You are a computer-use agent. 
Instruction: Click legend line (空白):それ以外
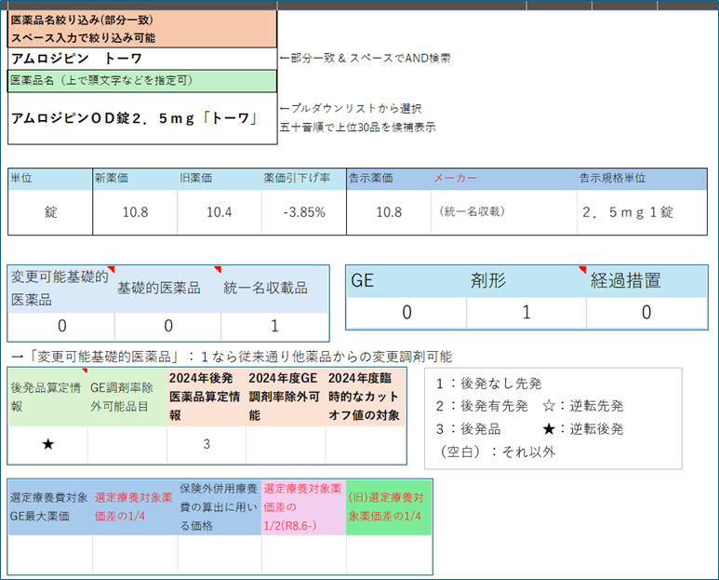click(496, 452)
